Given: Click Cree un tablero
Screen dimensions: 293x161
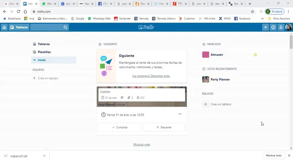Looking at the screenshot, I should (221, 104).
